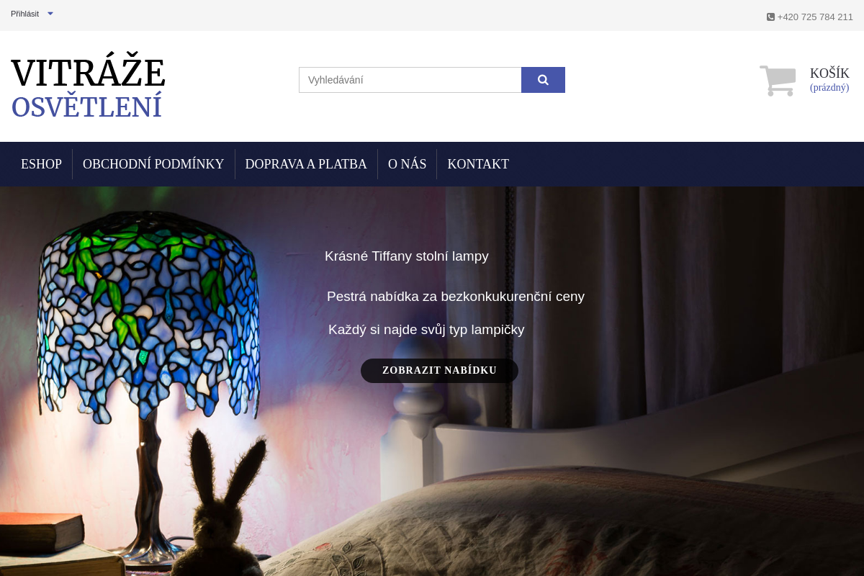Screen dimensions: 864x576
Task: Click the Pestrá nabídka banner text
Action: [x=456, y=297]
